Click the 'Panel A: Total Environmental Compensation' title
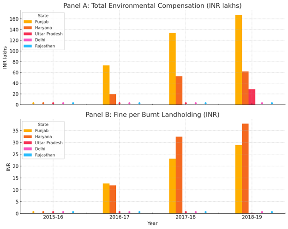Screen dimensions: 288x229 point(152,6)
